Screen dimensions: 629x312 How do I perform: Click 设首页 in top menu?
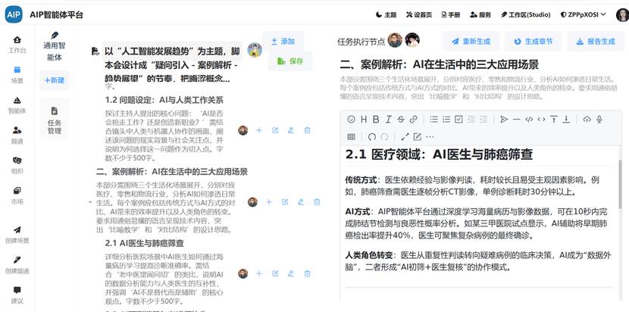point(419,15)
